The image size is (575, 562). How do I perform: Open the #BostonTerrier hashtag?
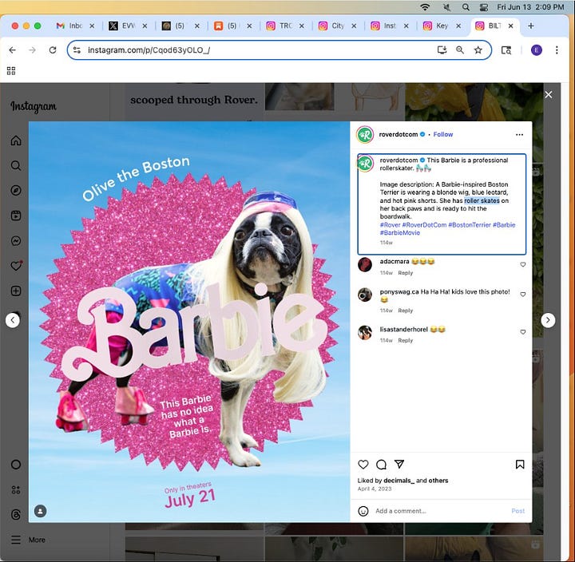coord(470,225)
